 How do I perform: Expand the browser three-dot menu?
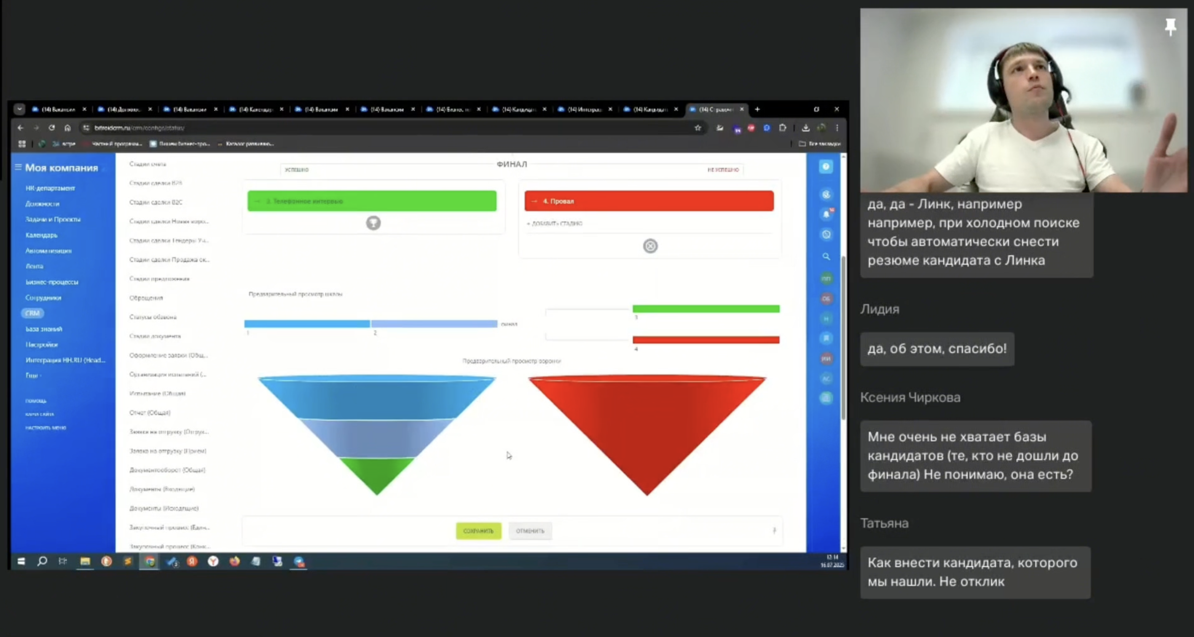click(x=837, y=128)
